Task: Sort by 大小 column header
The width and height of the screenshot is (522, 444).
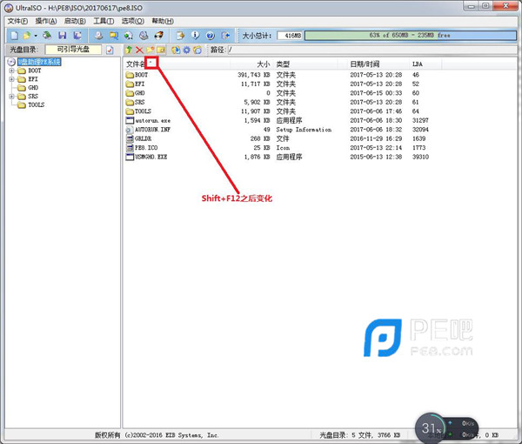Action: 251,64
